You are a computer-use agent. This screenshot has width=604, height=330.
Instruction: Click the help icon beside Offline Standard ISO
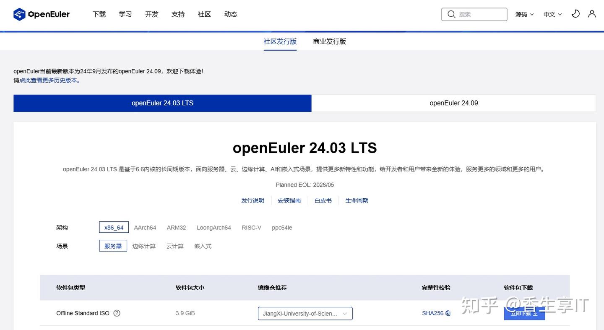point(117,313)
